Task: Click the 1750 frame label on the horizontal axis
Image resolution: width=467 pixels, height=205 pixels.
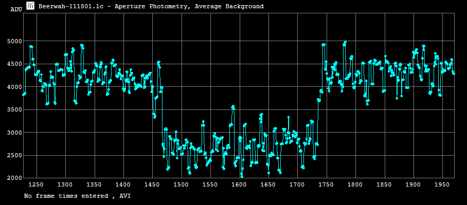Action: pyautogui.click(x=327, y=185)
